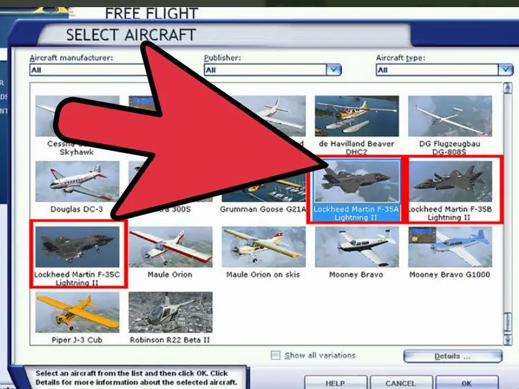
Task: Click the CANCEL button
Action: point(400,383)
